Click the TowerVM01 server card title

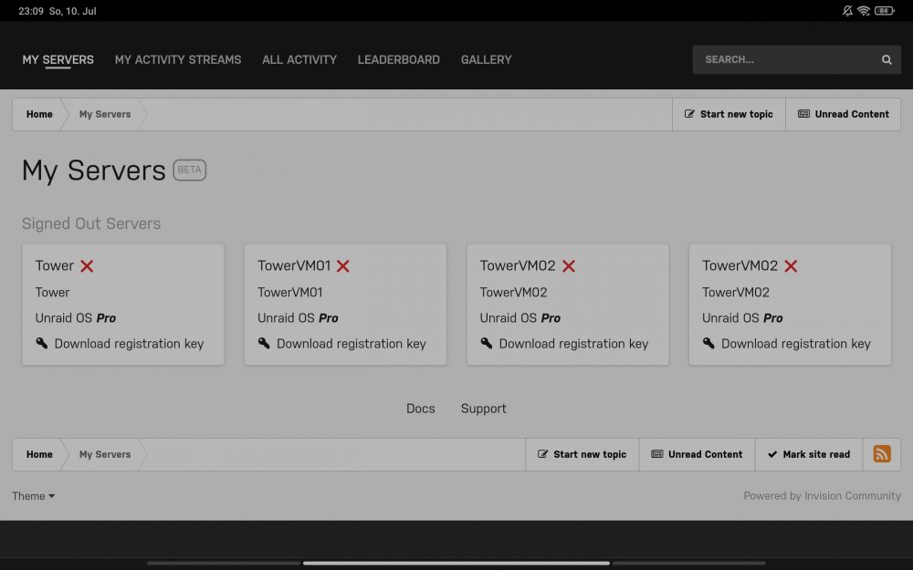[x=294, y=265]
